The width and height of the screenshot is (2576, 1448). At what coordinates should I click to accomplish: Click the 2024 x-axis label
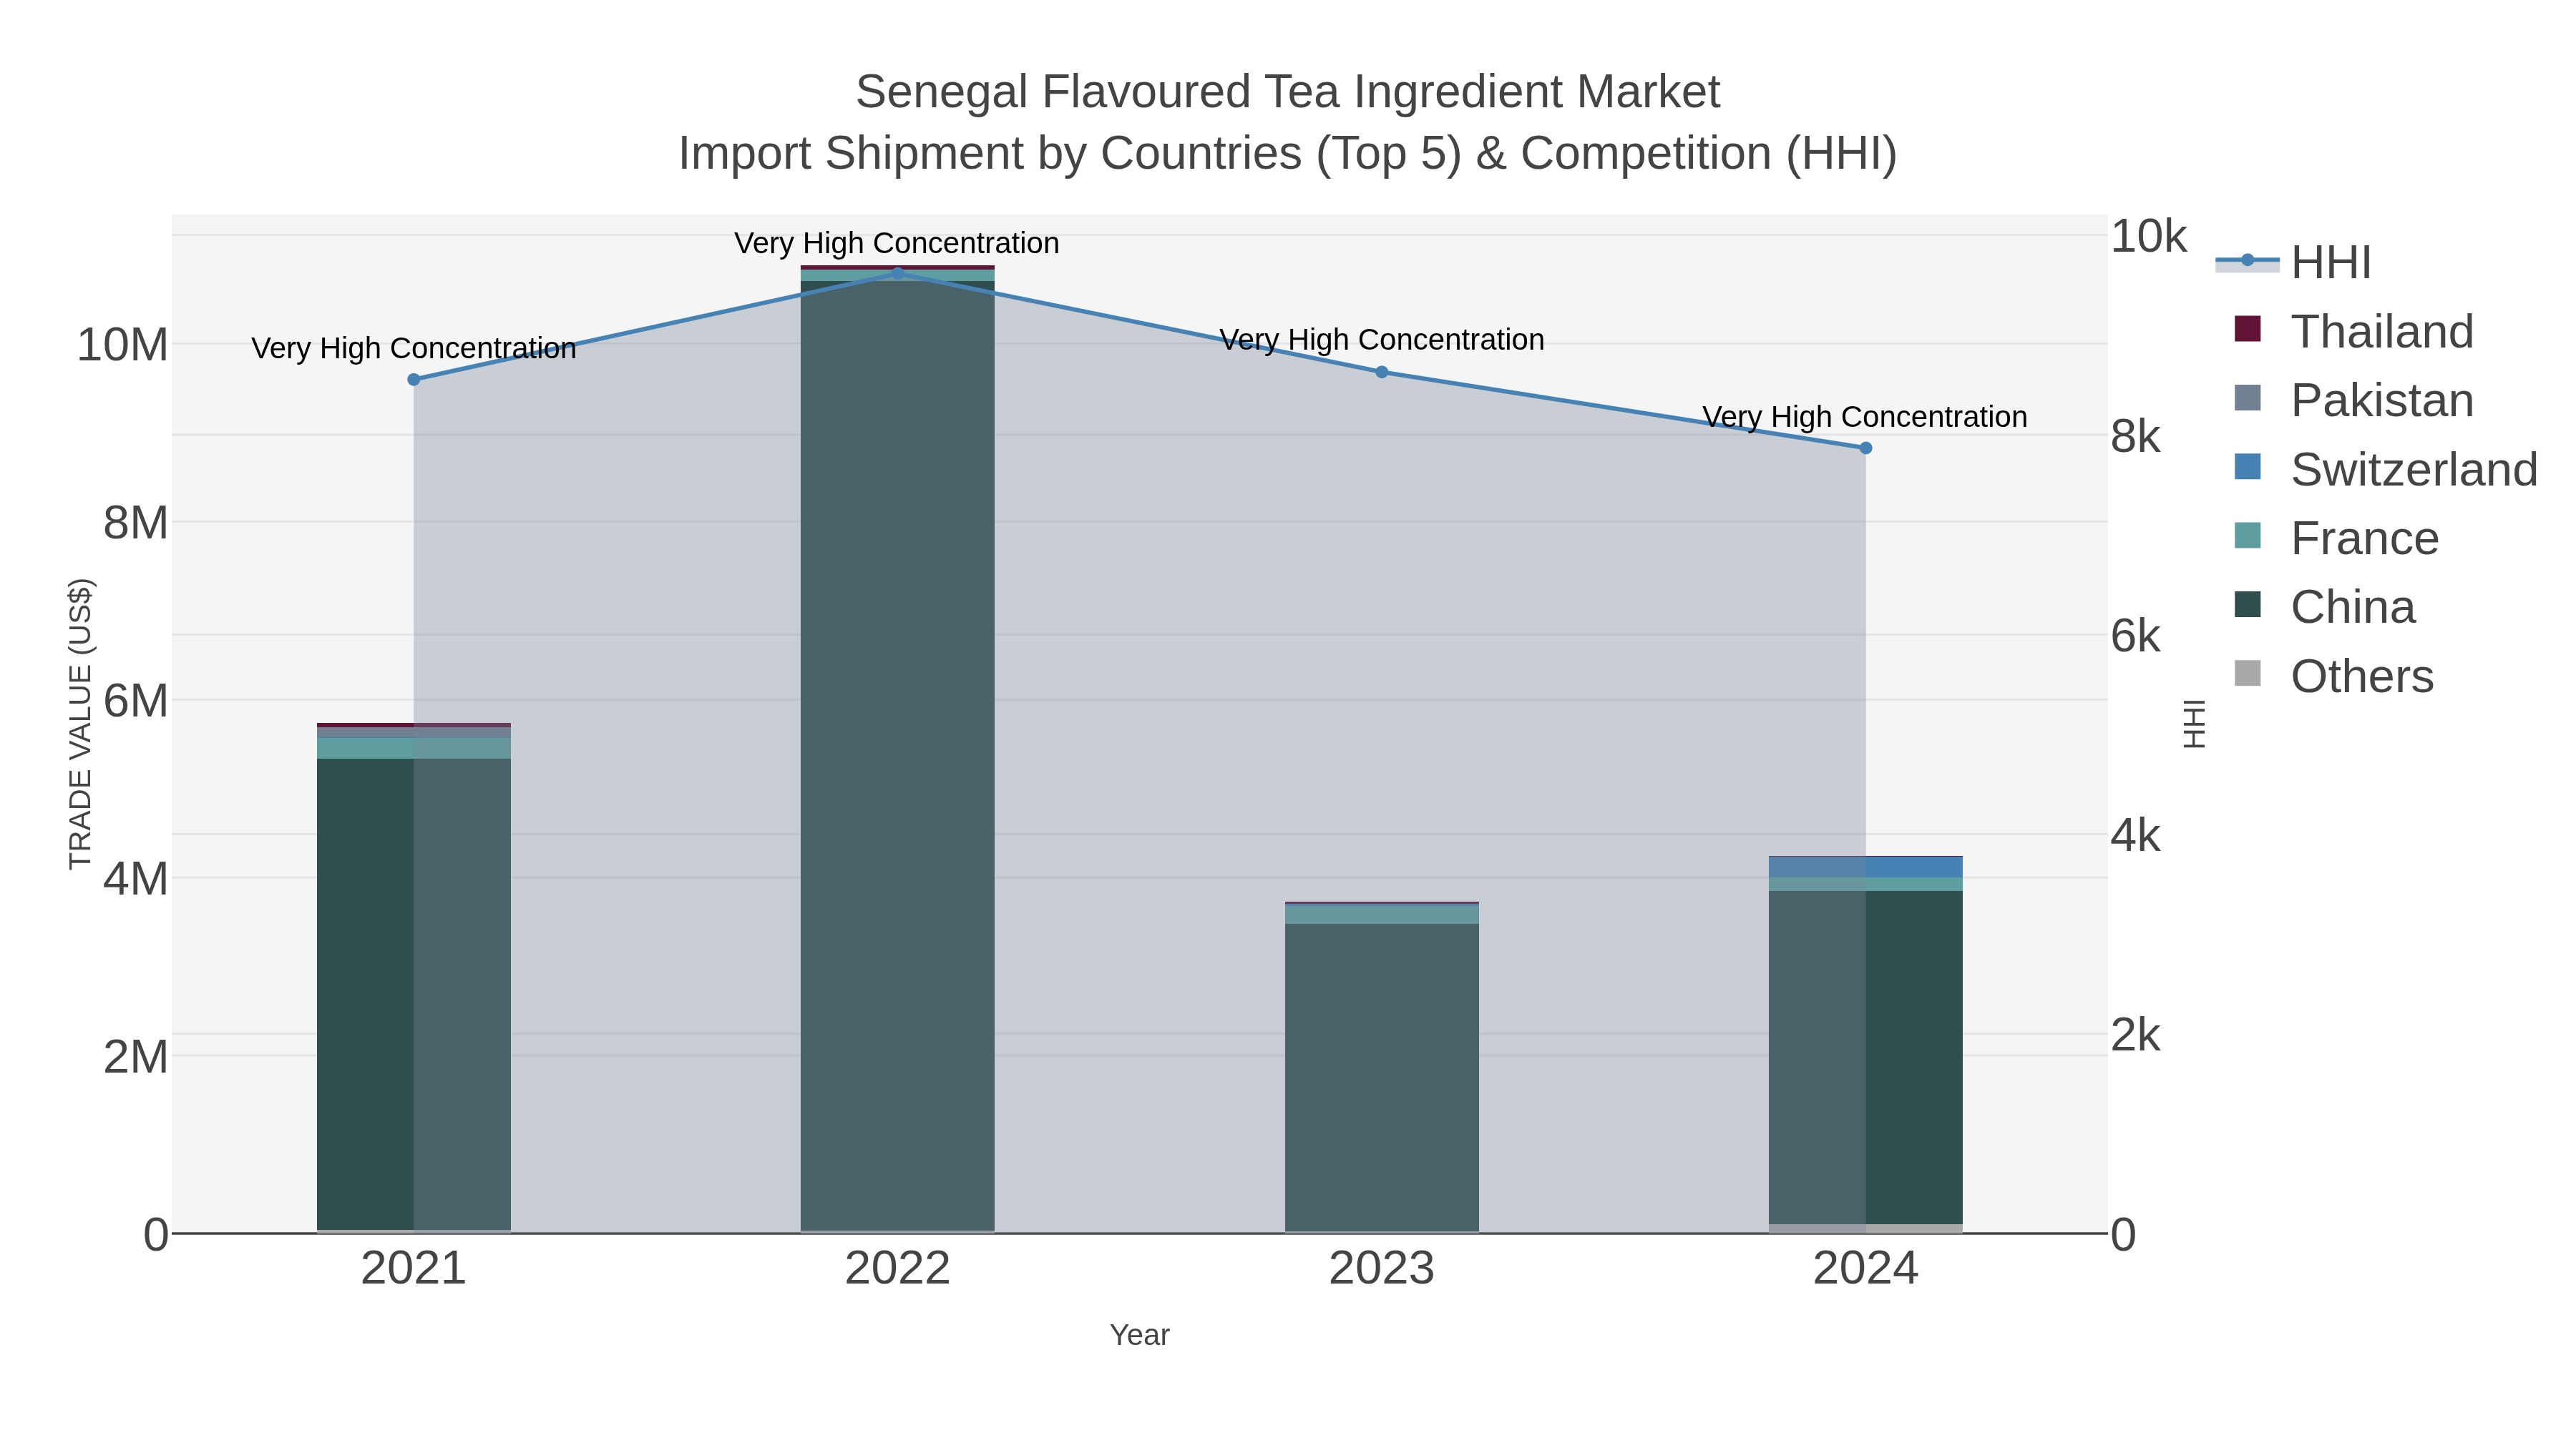(1865, 1269)
